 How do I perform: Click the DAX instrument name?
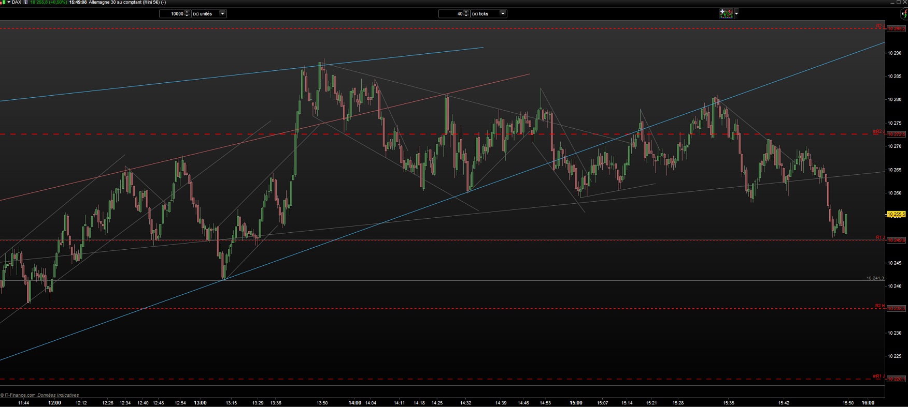(x=17, y=3)
